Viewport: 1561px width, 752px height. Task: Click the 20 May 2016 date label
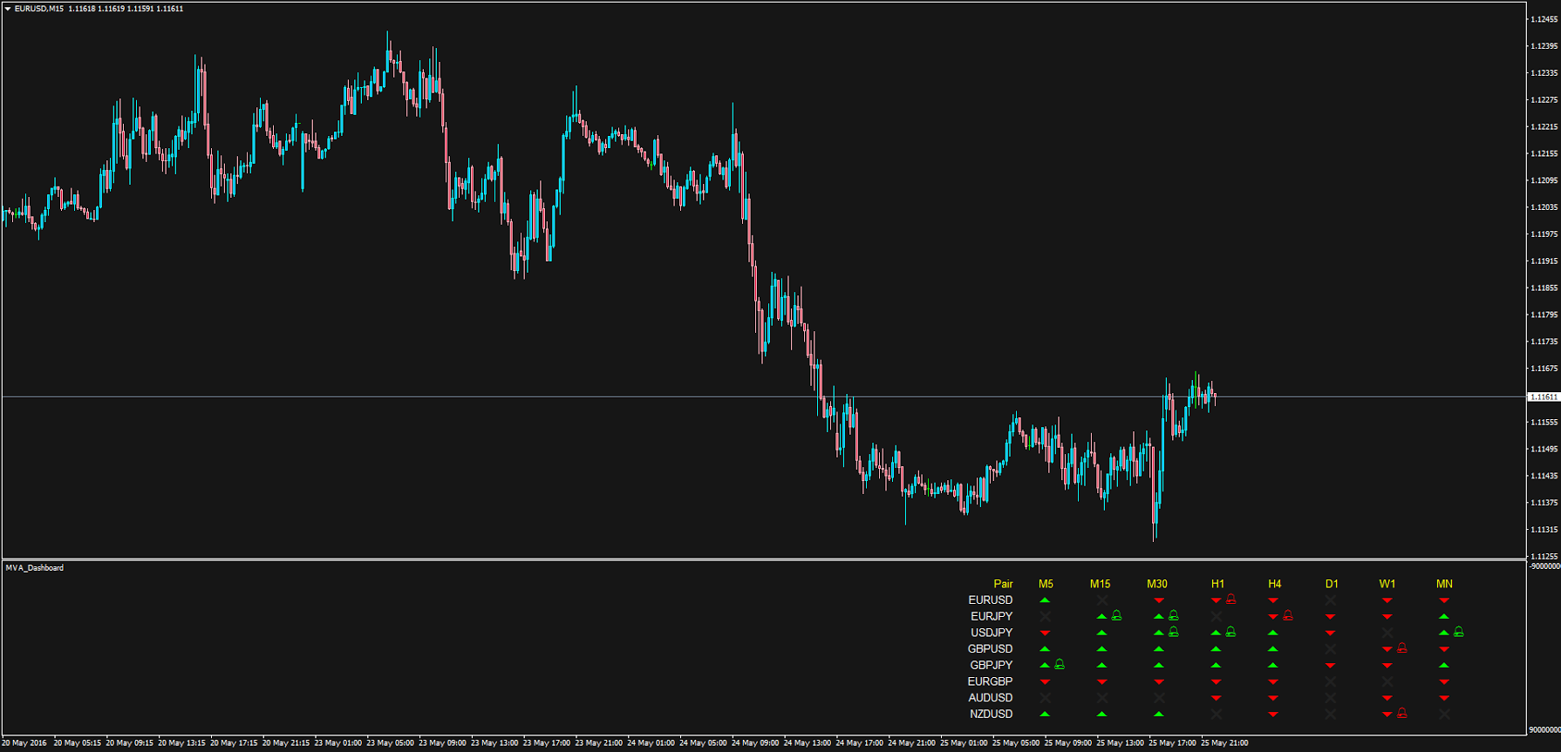(24, 743)
